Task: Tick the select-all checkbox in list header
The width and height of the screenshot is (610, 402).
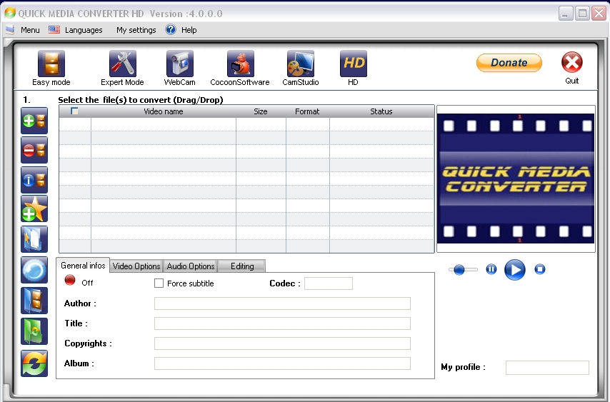Action: [74, 111]
